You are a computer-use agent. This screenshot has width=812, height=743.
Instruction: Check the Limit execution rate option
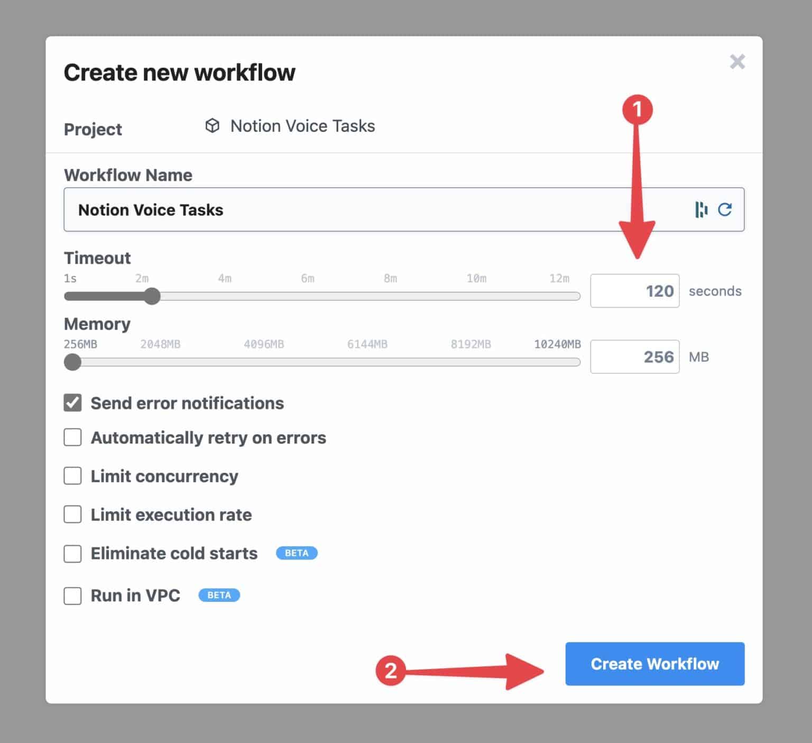pyautogui.click(x=72, y=515)
